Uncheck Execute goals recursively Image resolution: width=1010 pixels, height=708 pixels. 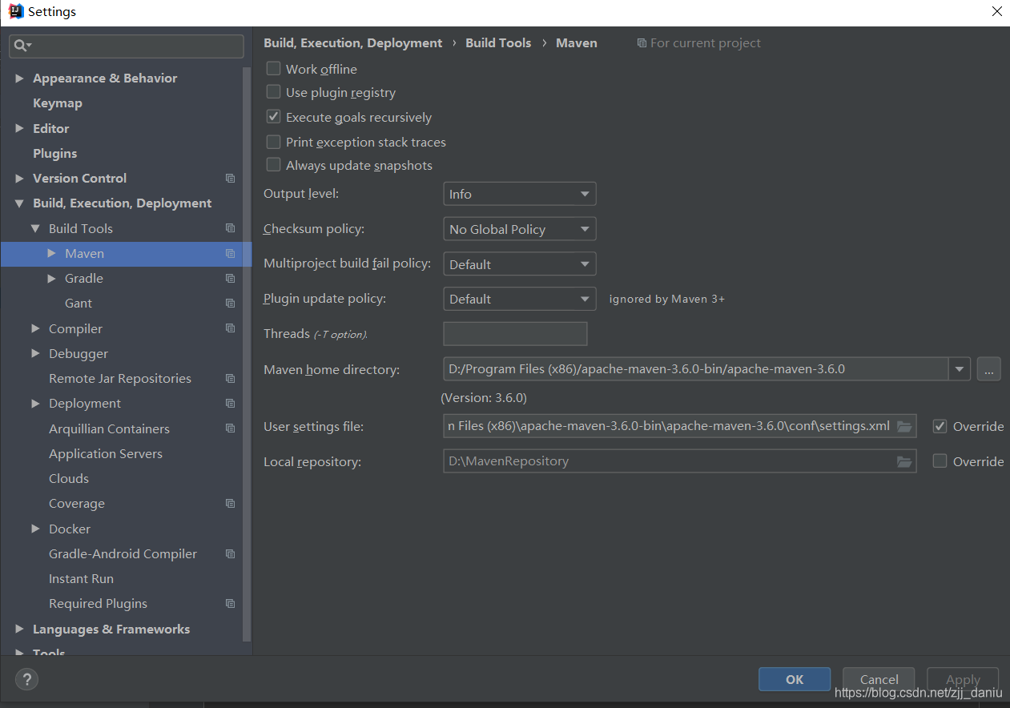(273, 117)
